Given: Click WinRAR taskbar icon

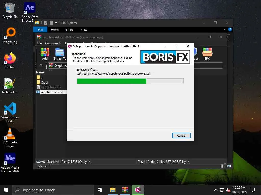Looking at the screenshot, I should (125, 190).
